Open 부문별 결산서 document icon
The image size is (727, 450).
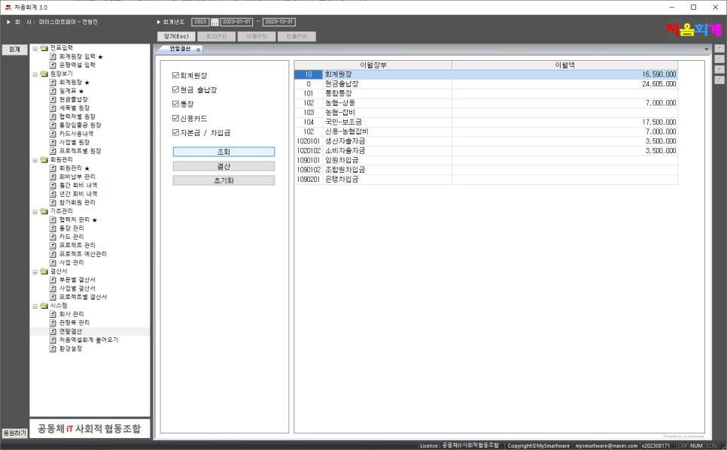pyautogui.click(x=53, y=279)
